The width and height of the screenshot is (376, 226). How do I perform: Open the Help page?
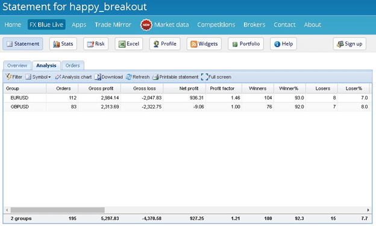[x=283, y=43]
